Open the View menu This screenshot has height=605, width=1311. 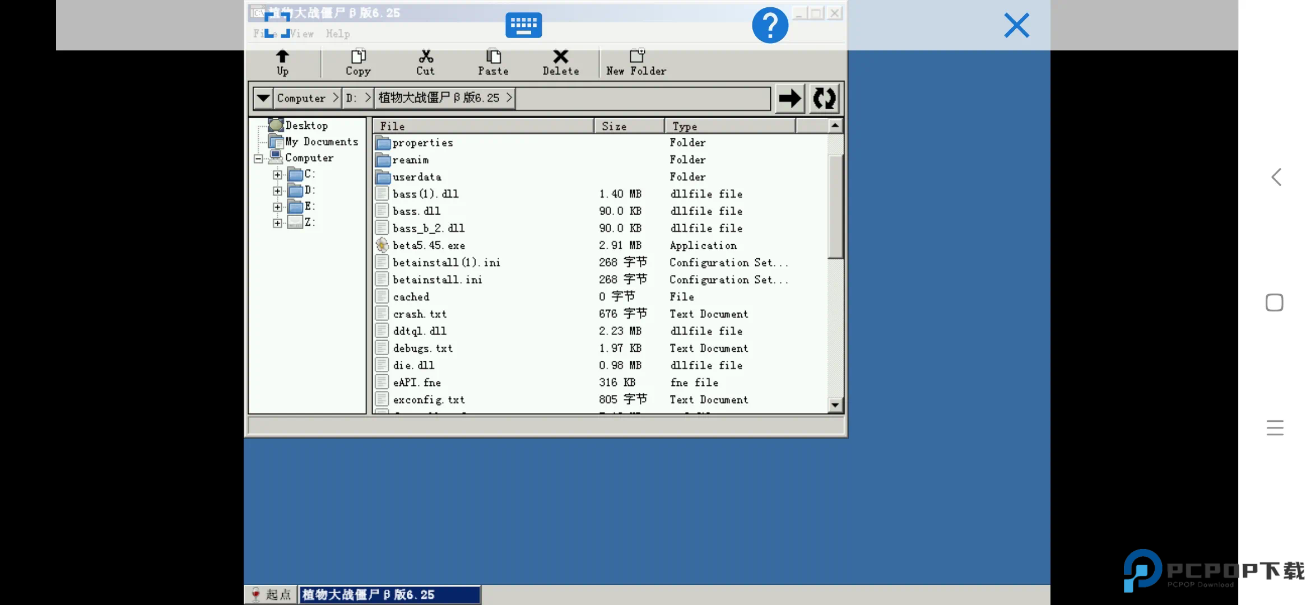pyautogui.click(x=303, y=34)
